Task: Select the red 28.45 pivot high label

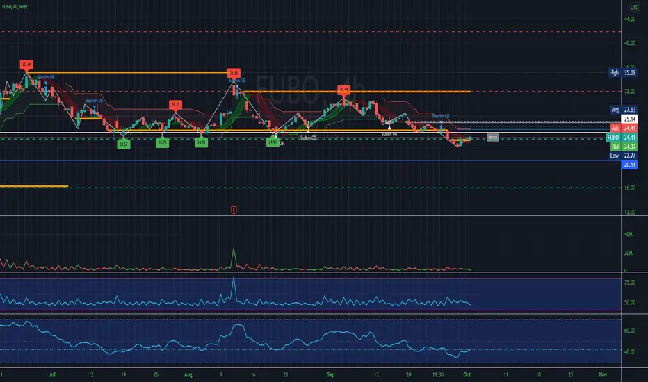Action: point(175,104)
